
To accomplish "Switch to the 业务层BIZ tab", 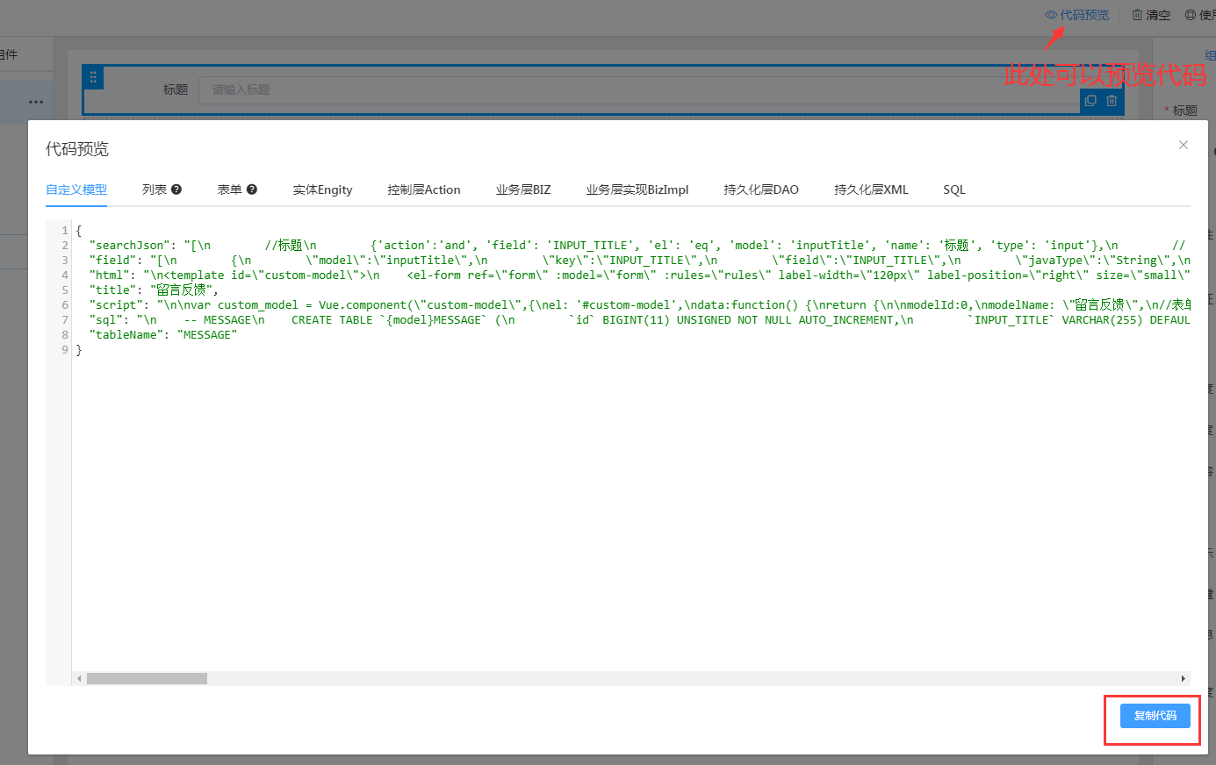I will 523,189.
